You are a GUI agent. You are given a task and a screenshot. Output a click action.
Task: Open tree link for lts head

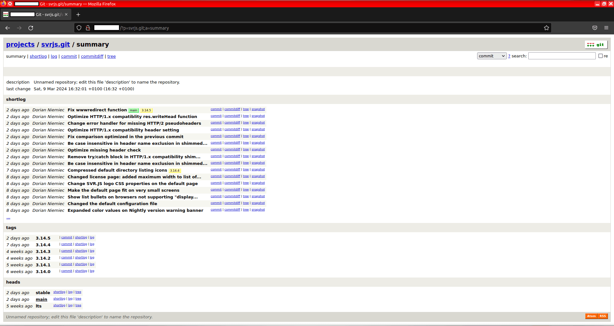(x=78, y=305)
